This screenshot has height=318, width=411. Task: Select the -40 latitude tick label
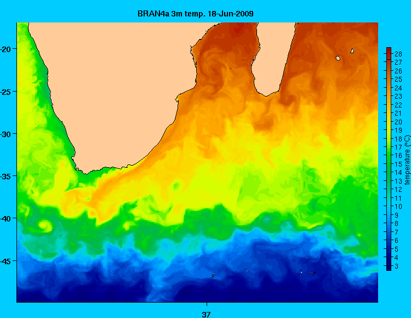(x=5, y=218)
